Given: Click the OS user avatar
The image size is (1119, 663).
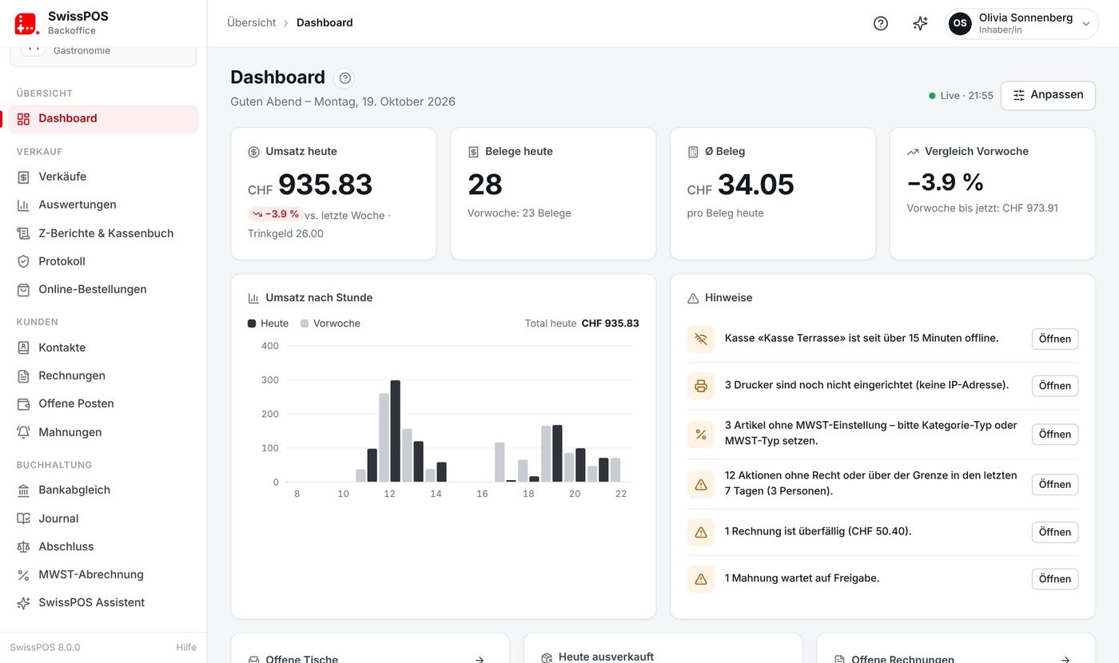Looking at the screenshot, I should tap(960, 23).
